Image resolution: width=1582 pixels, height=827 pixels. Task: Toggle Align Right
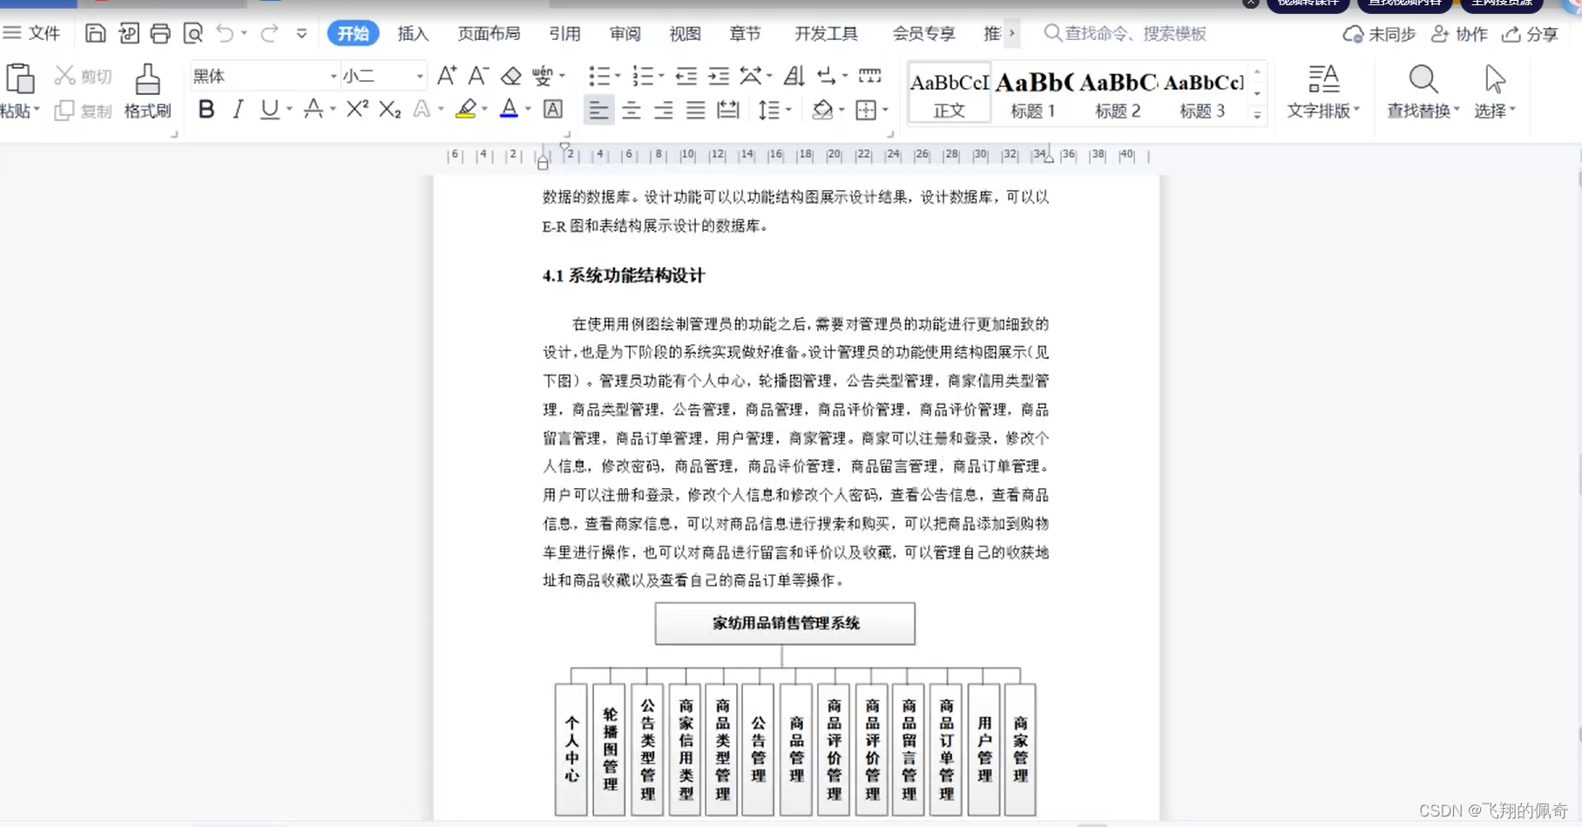[663, 110]
